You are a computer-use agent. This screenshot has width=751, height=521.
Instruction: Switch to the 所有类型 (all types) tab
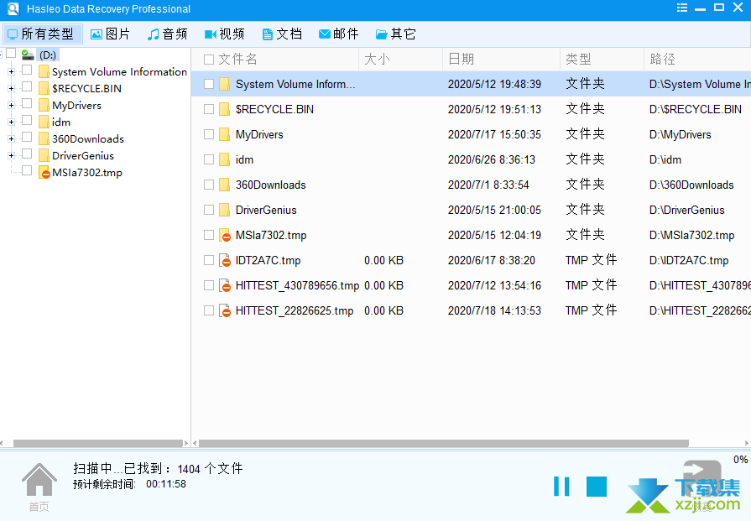click(42, 34)
